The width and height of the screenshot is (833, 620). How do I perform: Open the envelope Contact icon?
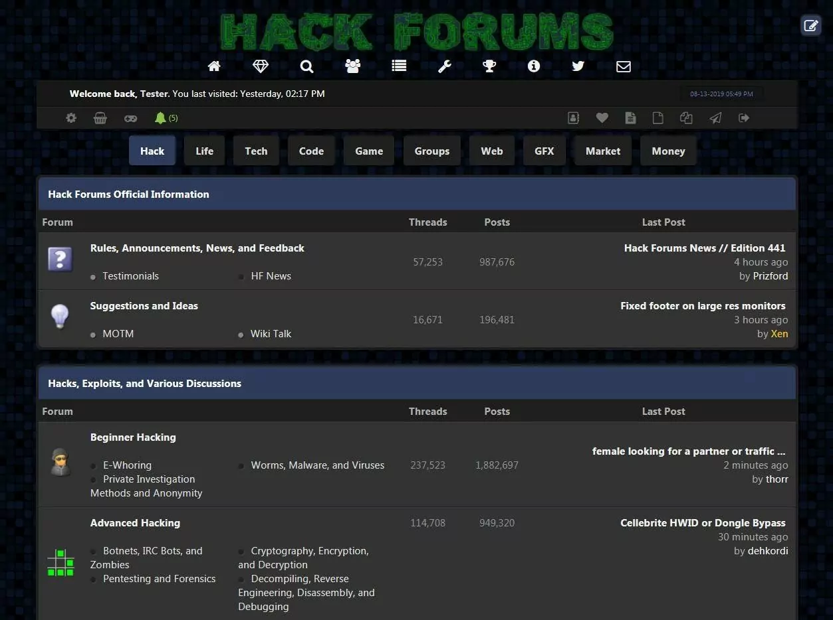click(623, 66)
